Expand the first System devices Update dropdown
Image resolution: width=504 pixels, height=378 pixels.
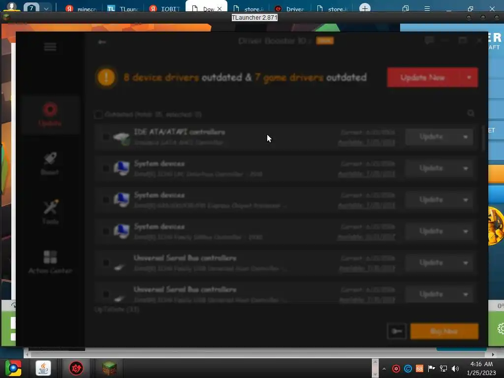point(466,168)
